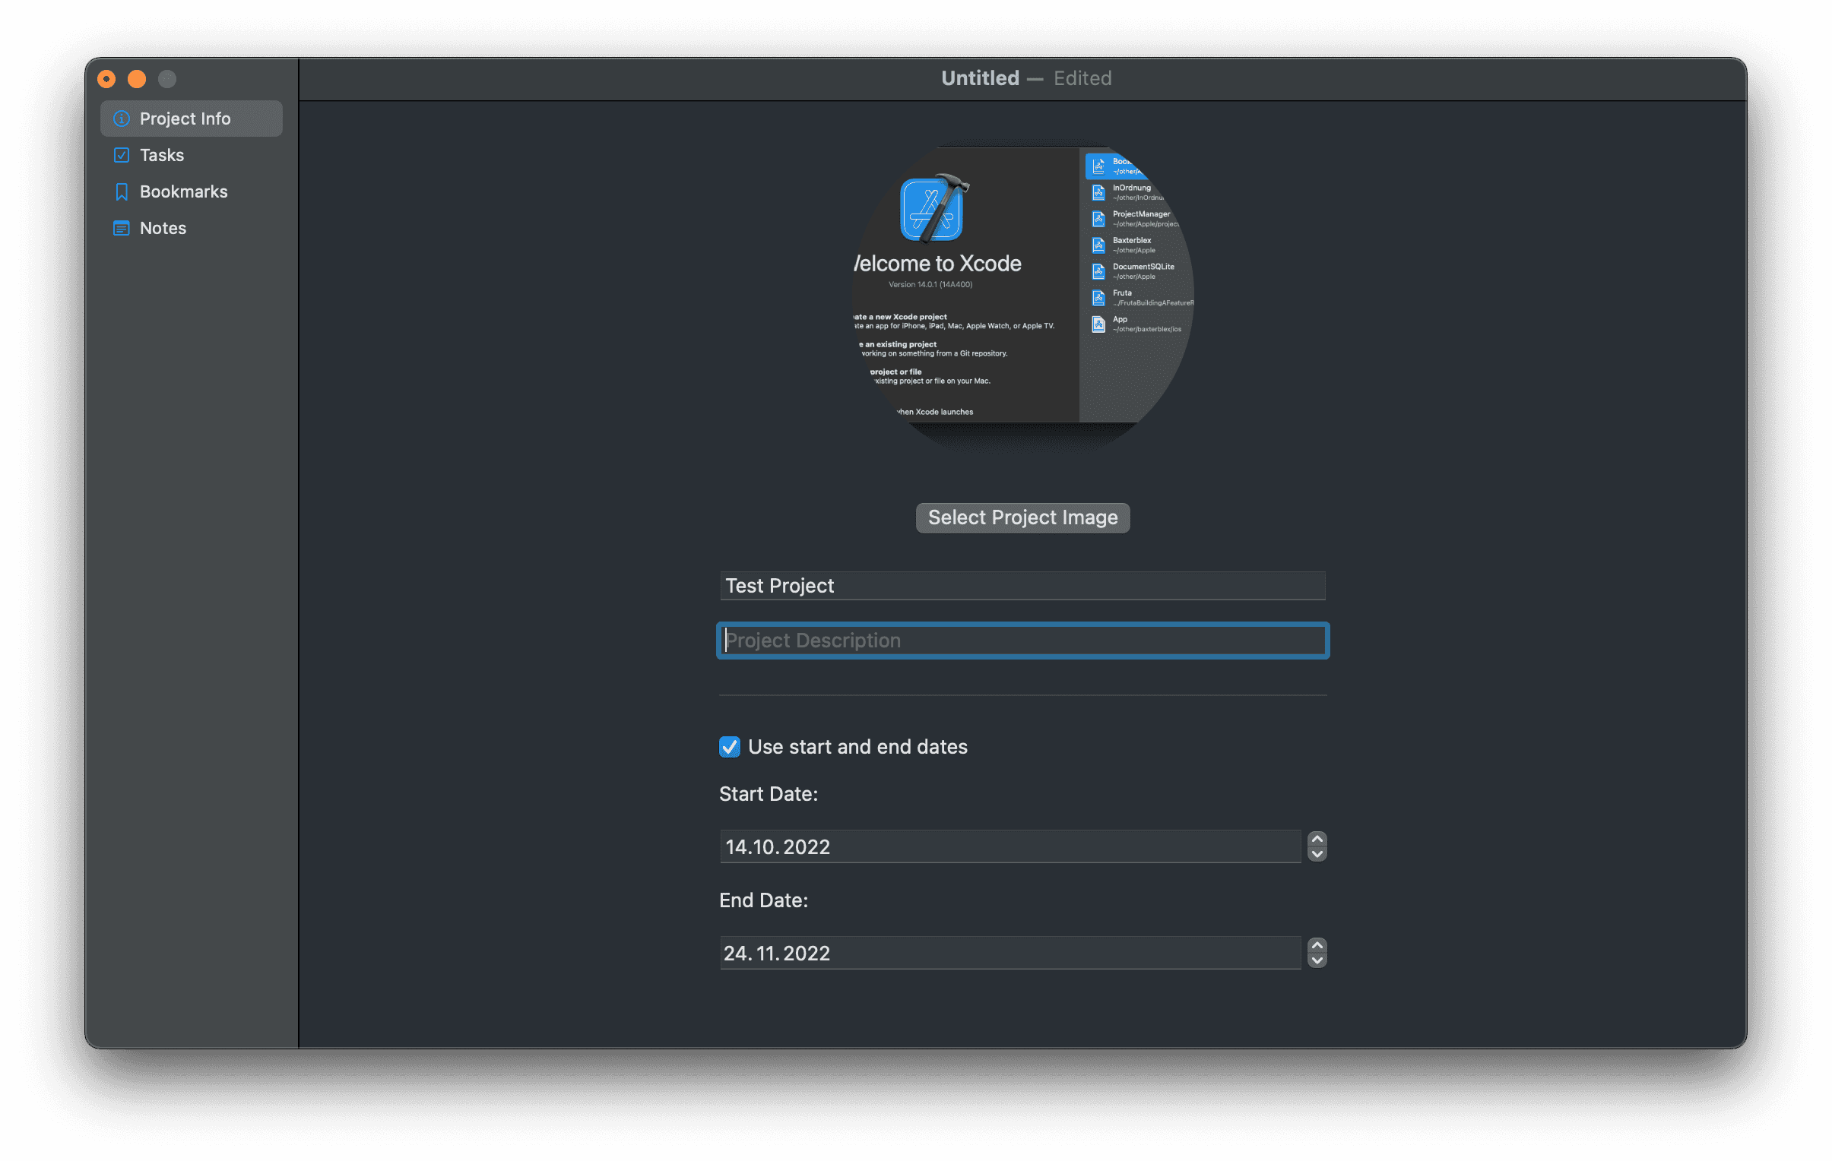The width and height of the screenshot is (1832, 1161).
Task: Click the Edited label in the title bar
Action: click(1082, 78)
